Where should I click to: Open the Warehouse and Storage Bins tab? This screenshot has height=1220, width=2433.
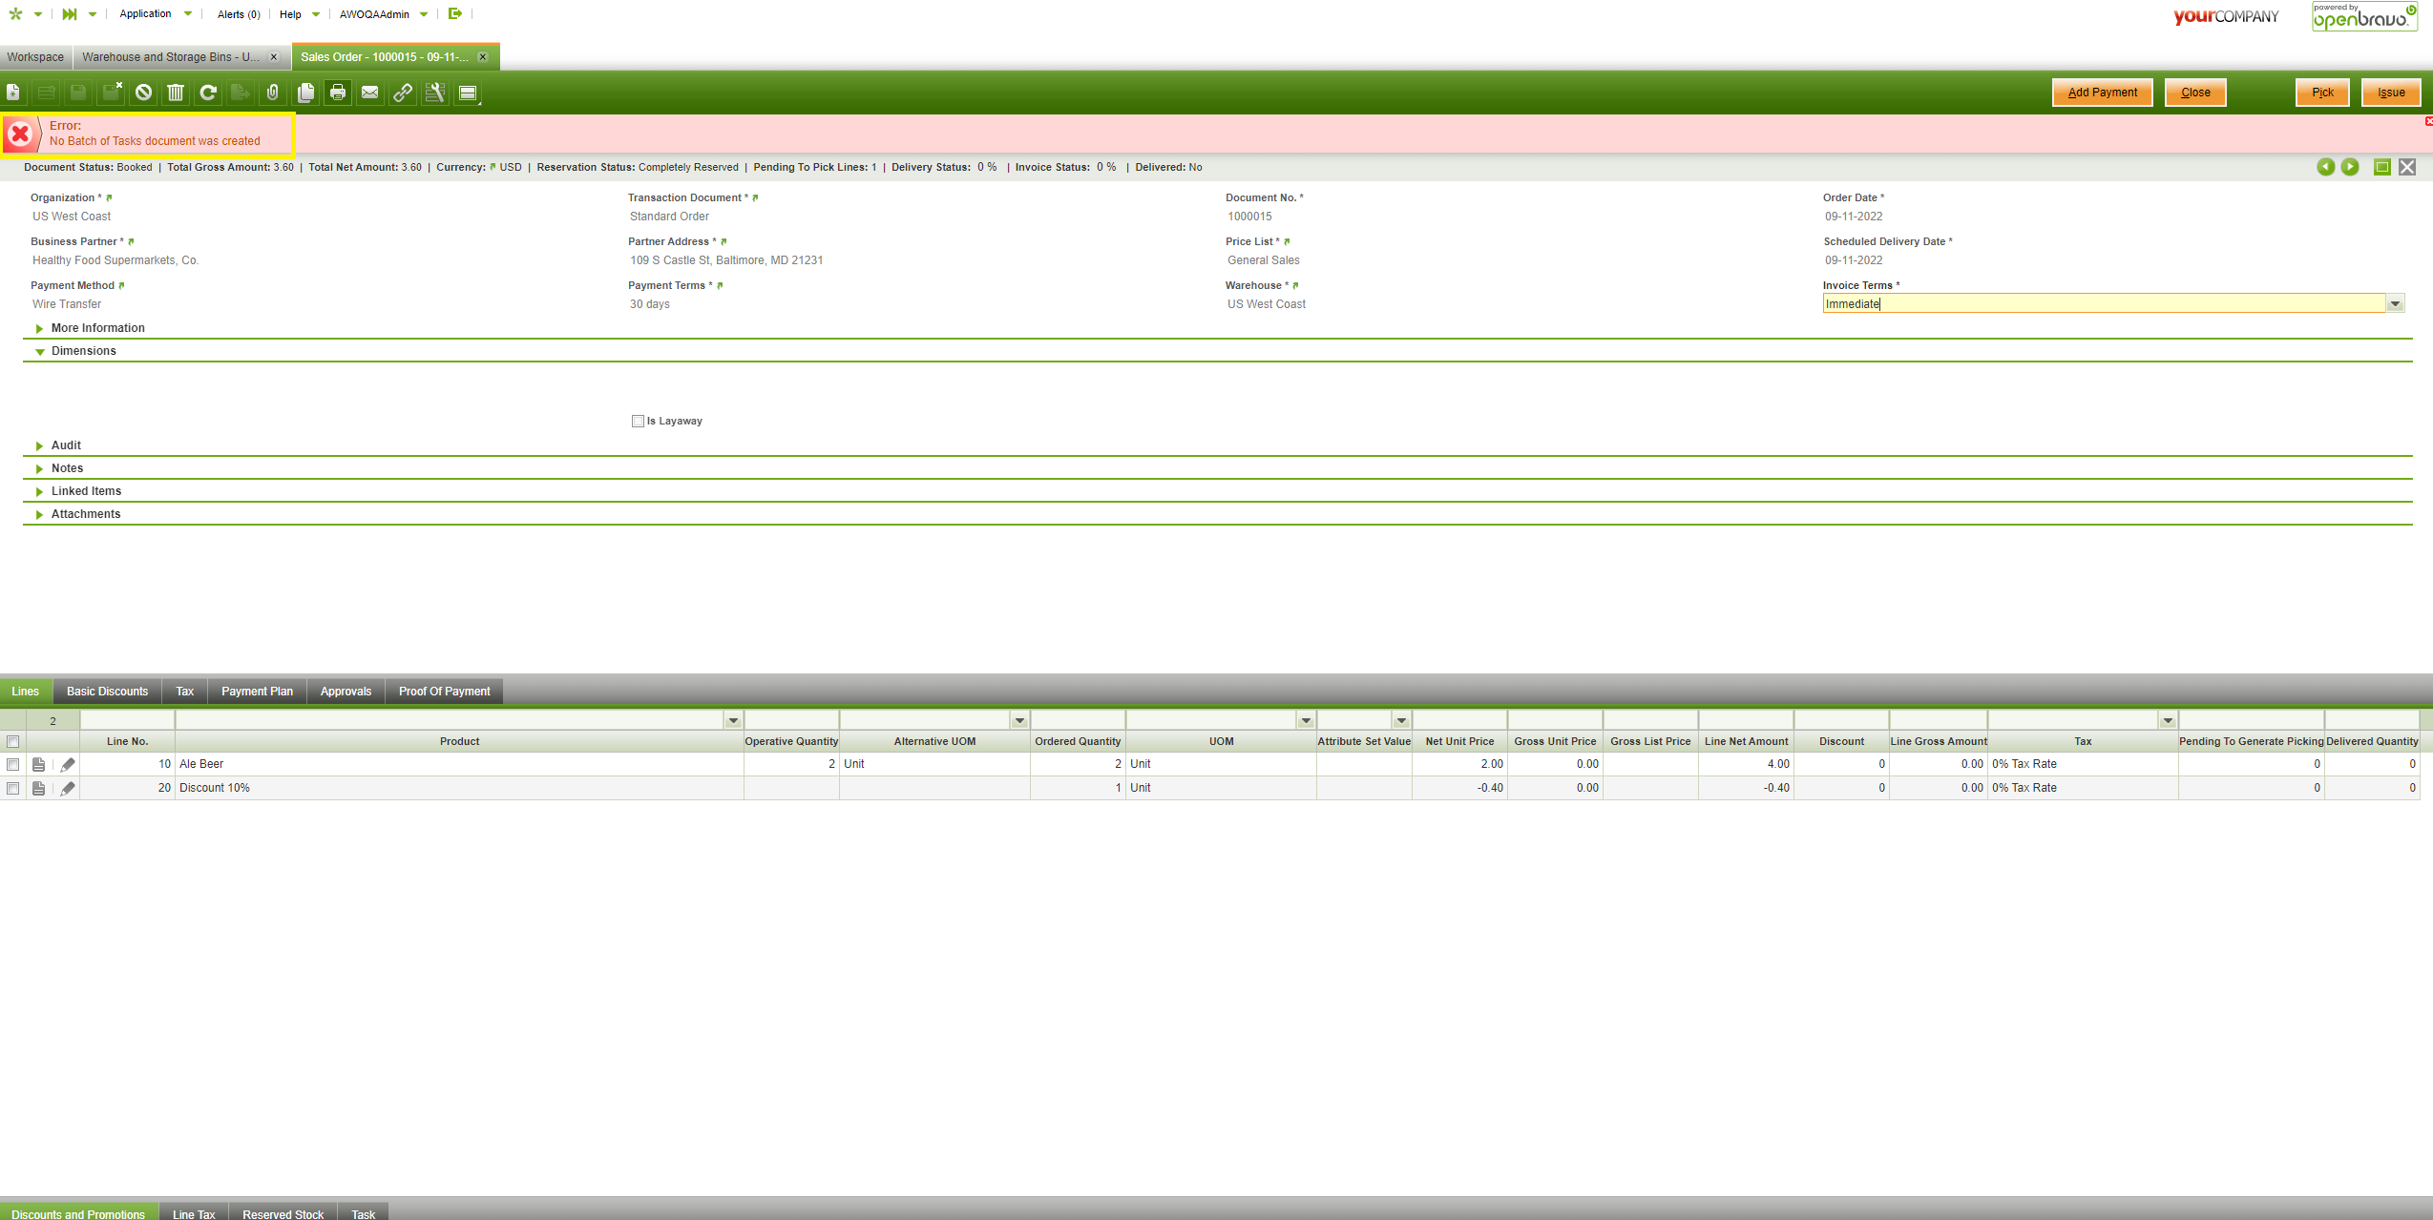click(170, 57)
